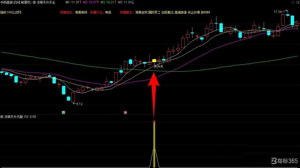Click the 海南自贸 concept label
This screenshot has height=168, width=300.
click(142, 12)
